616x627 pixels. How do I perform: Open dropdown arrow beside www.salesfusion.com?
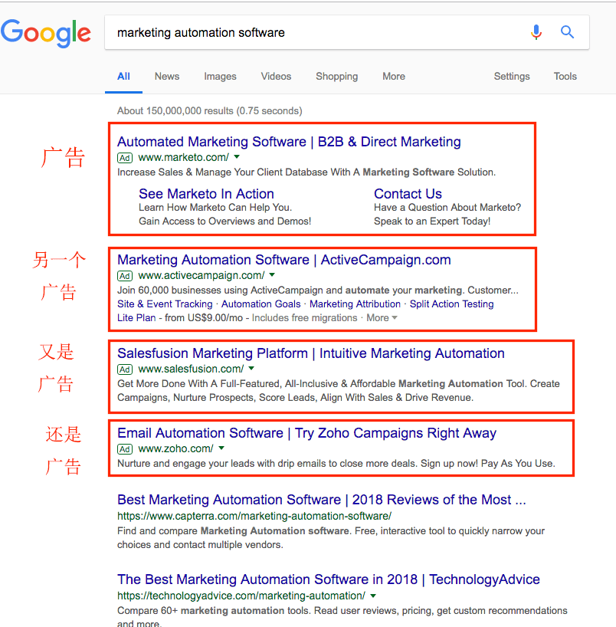(251, 369)
